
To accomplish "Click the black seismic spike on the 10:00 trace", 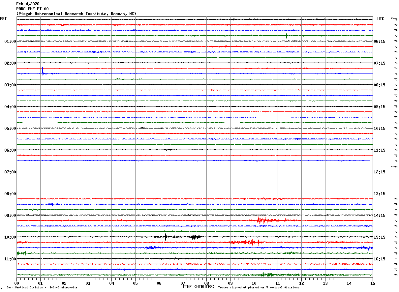I will click(x=165, y=236).
